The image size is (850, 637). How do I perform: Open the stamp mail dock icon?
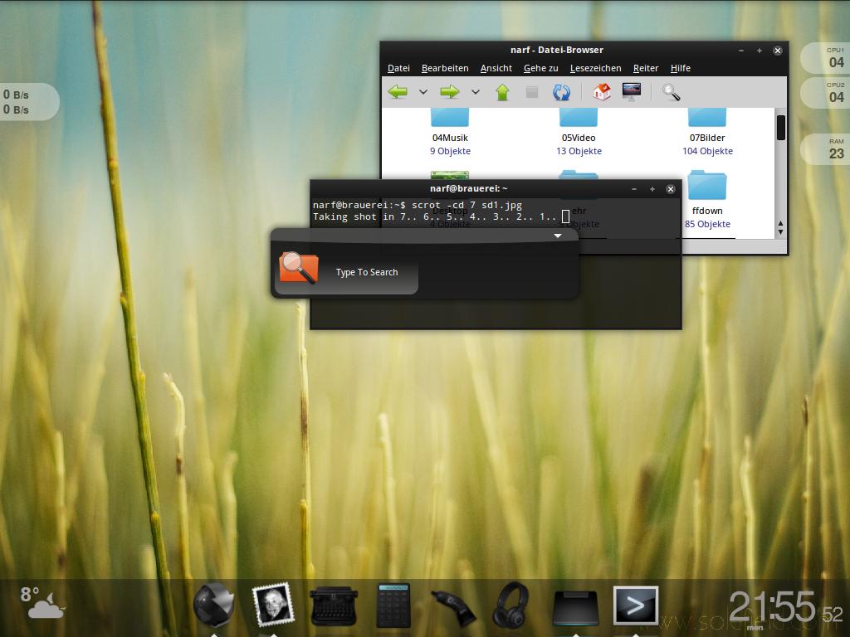tap(272, 604)
